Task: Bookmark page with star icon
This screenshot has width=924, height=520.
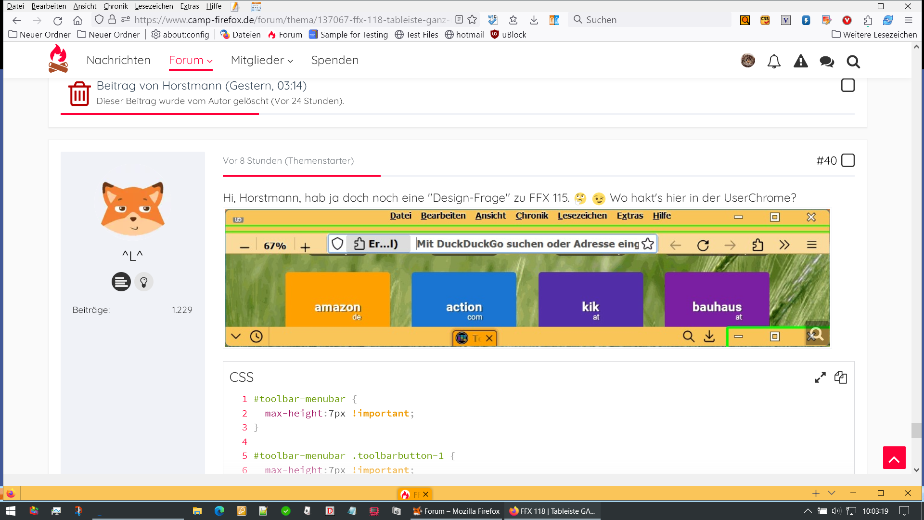Action: 472,20
